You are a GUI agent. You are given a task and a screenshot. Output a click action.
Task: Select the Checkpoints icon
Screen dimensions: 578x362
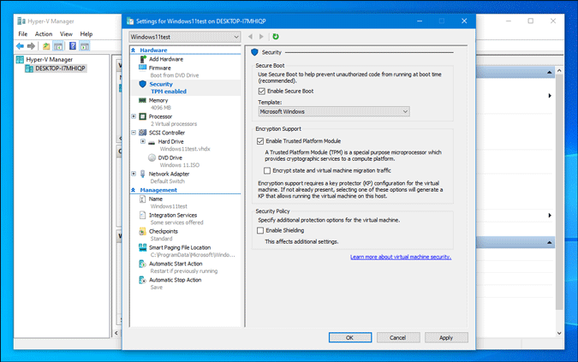click(143, 231)
